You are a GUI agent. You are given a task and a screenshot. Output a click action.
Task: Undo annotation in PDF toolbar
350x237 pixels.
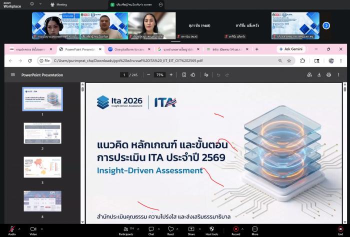(218, 75)
